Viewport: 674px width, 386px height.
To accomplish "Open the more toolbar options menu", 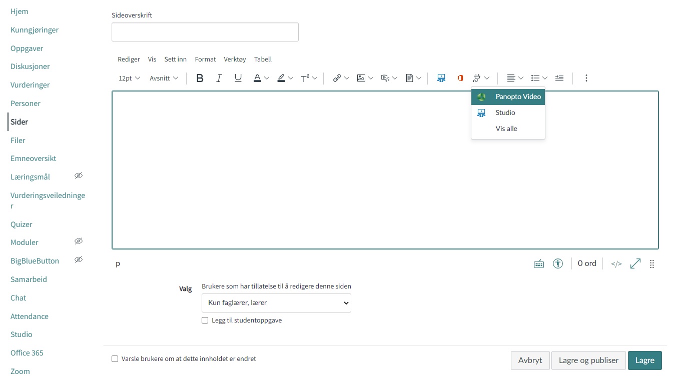I will point(586,78).
